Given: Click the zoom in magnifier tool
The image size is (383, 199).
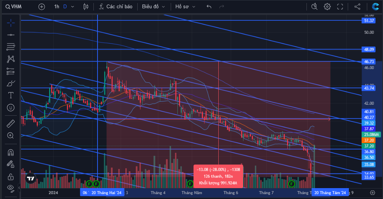Looking at the screenshot, I should (x=11, y=136).
